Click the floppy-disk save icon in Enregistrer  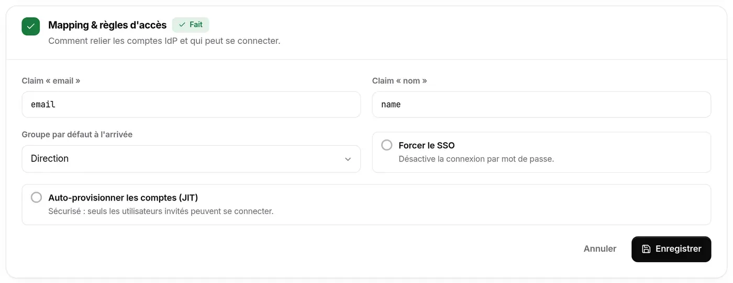[x=646, y=249]
